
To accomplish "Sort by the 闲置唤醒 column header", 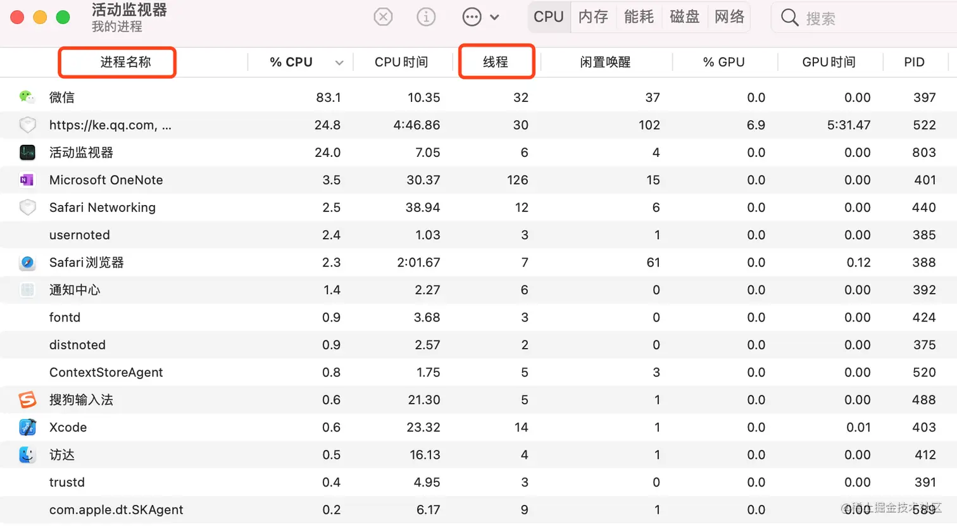I will [x=605, y=62].
